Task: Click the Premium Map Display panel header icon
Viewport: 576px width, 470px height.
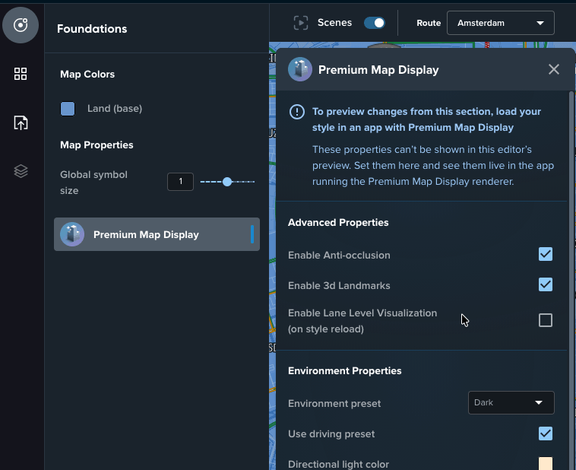Action: pyautogui.click(x=300, y=69)
